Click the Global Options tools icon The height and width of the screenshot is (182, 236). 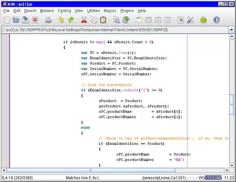[x=190, y=20]
